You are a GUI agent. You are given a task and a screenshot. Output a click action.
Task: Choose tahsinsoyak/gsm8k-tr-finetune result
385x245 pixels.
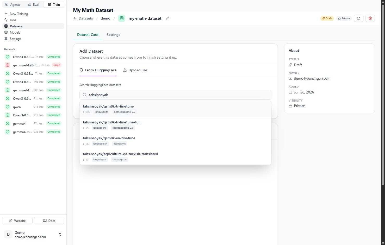coord(175,109)
